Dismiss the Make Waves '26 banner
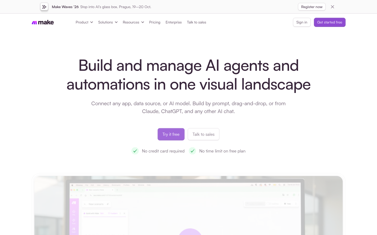The height and width of the screenshot is (235, 377). point(332,7)
